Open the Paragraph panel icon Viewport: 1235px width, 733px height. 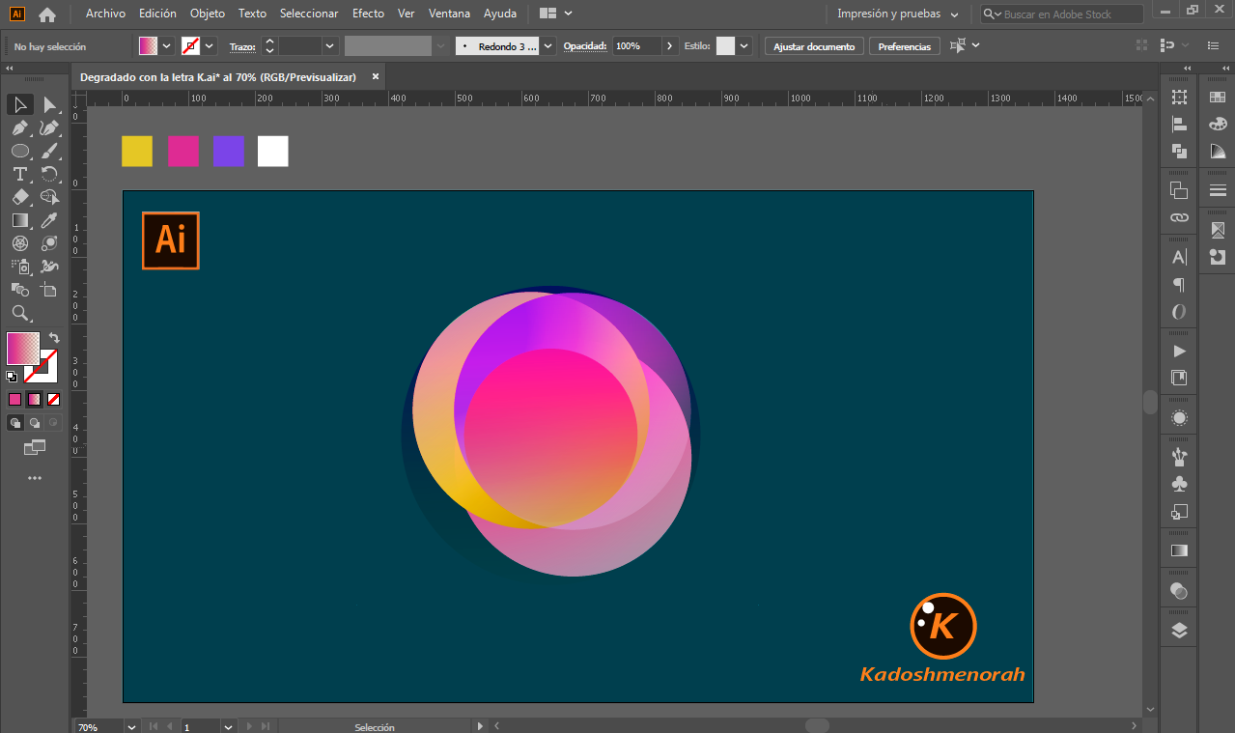[x=1179, y=285]
